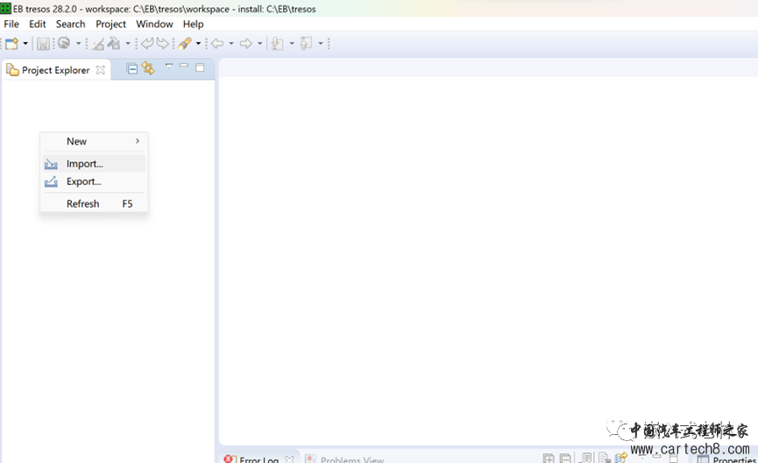This screenshot has width=758, height=463.
Task: Click the Back navigation arrow icon
Action: tap(217, 43)
